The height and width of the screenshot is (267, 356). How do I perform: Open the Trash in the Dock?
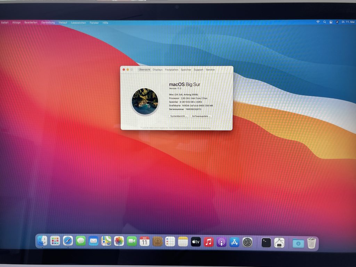[x=311, y=243]
